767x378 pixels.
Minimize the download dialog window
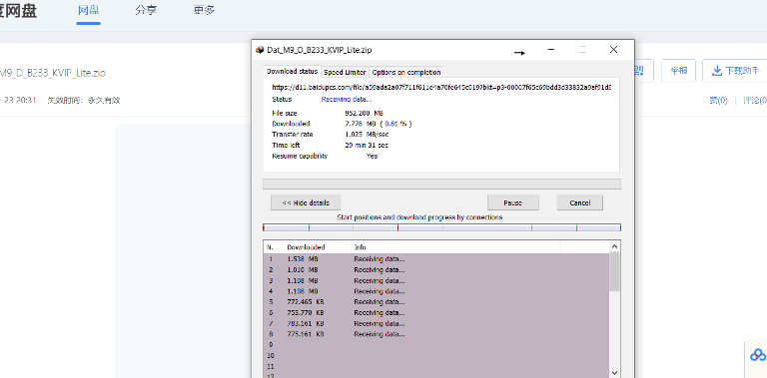coord(551,49)
